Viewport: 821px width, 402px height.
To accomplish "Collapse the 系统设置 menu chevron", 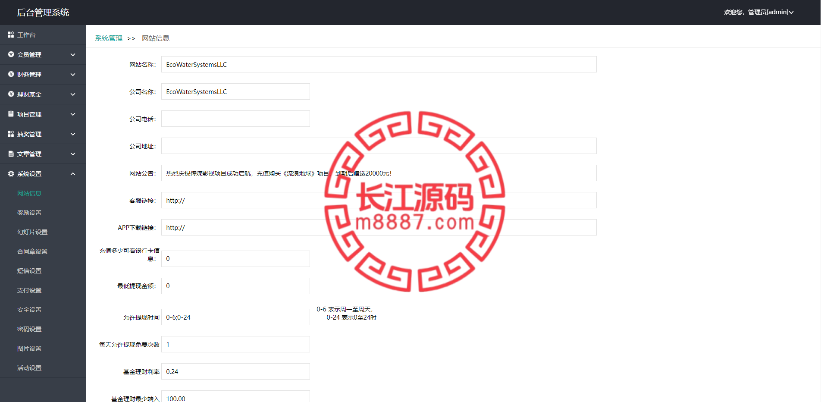I will pos(73,174).
